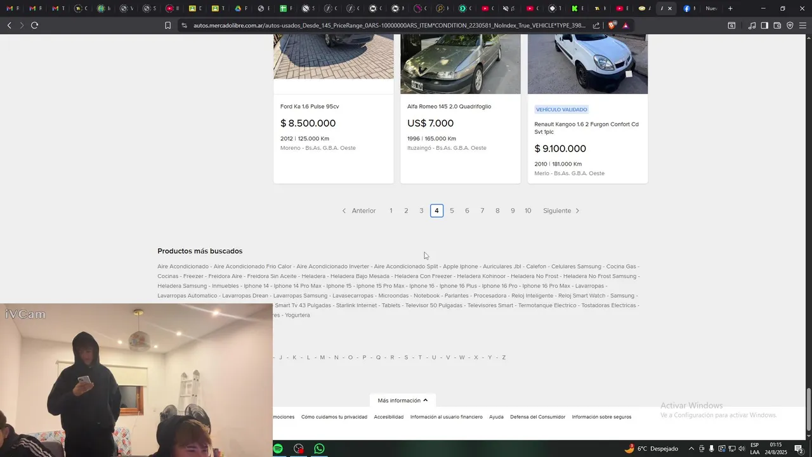Viewport: 812px width, 457px height.
Task: Open the weather widget showing 6°C Despejado
Action: [651, 449]
